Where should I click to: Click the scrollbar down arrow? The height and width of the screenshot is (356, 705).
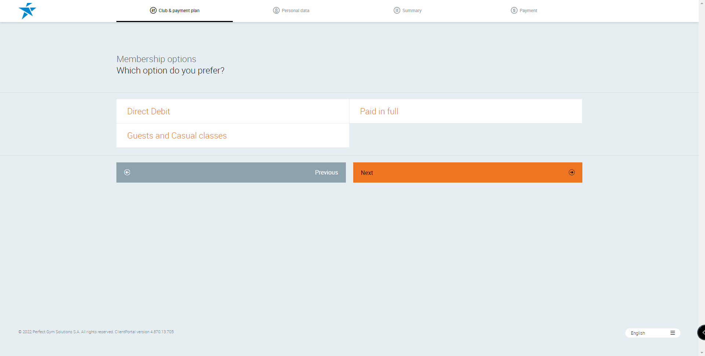tap(702, 353)
